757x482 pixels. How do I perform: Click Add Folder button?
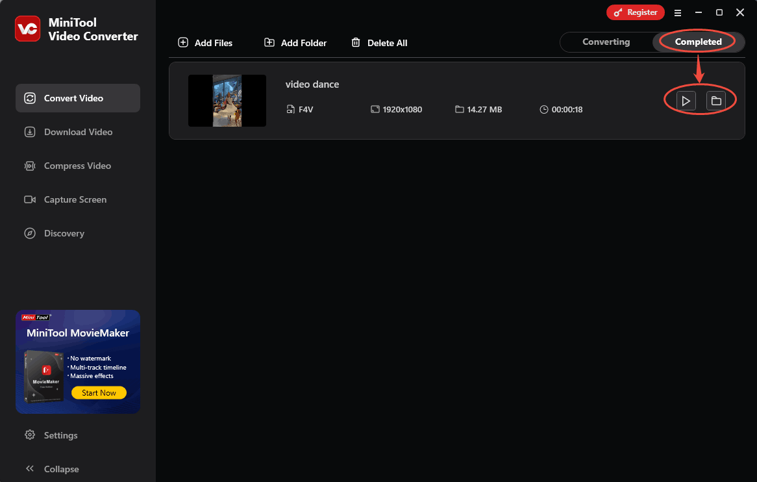point(295,43)
